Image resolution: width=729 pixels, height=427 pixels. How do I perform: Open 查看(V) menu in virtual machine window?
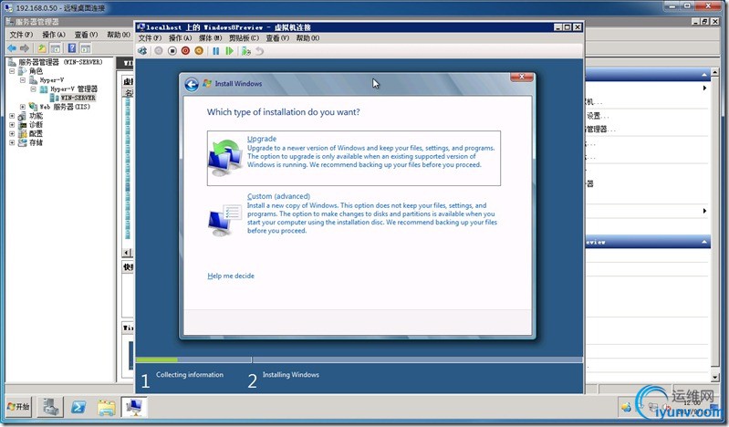point(277,38)
